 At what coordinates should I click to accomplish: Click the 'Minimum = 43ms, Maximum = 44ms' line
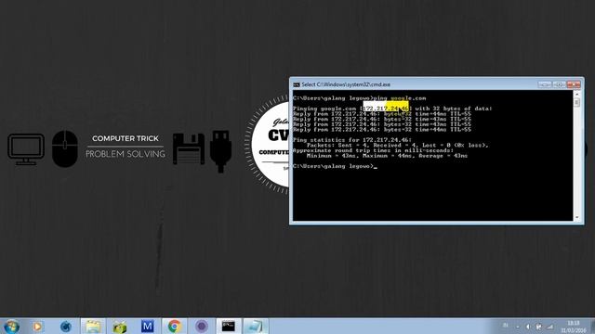387,156
